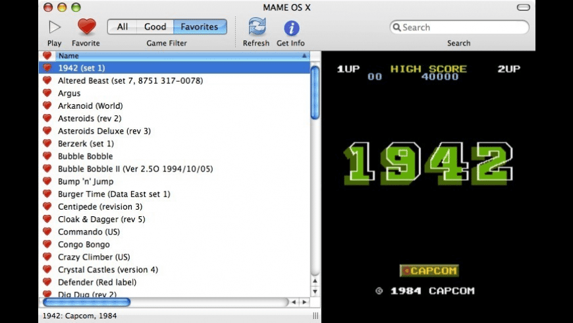Select Asteroids Deluxe (rev 3) entry
Image resolution: width=573 pixels, height=323 pixels.
pos(175,131)
